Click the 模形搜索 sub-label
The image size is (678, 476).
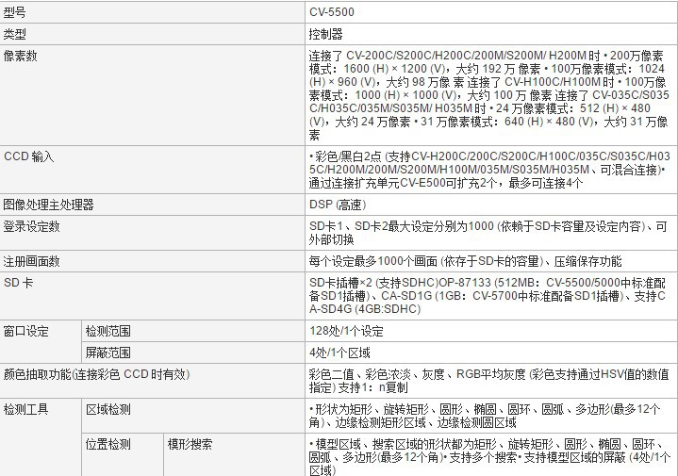[190, 444]
